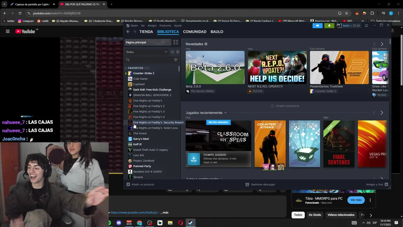Open Novedades settings gear
Screen dimensions: 403x227
(x=206, y=44)
